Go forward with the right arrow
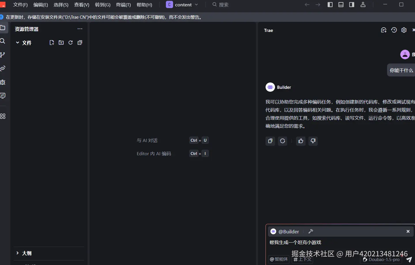This screenshot has width=415, height=265. [318, 5]
